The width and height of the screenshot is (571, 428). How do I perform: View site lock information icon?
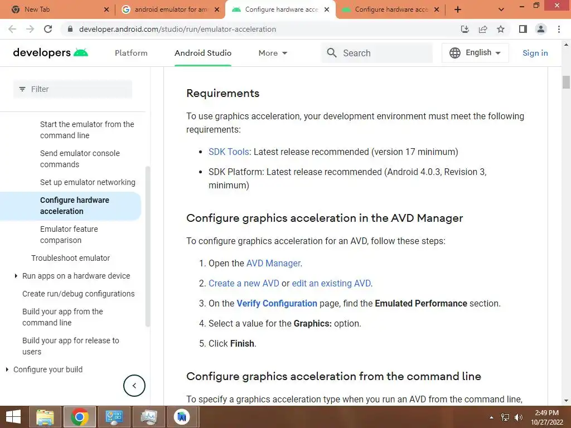tap(70, 29)
